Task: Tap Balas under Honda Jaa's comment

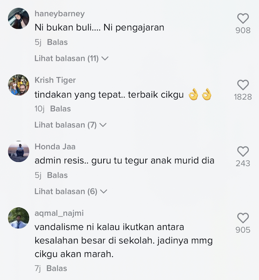Action: 57,175
